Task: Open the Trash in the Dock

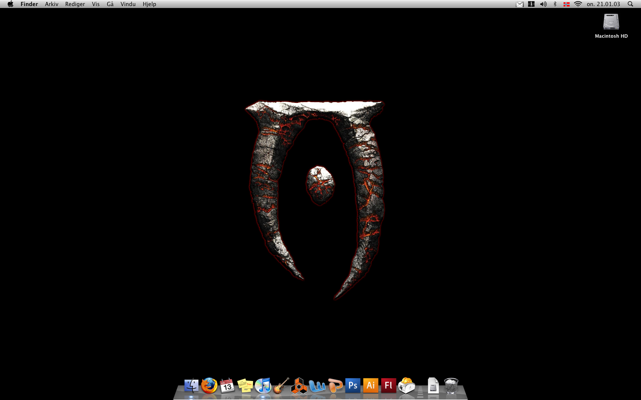Action: coord(451,386)
